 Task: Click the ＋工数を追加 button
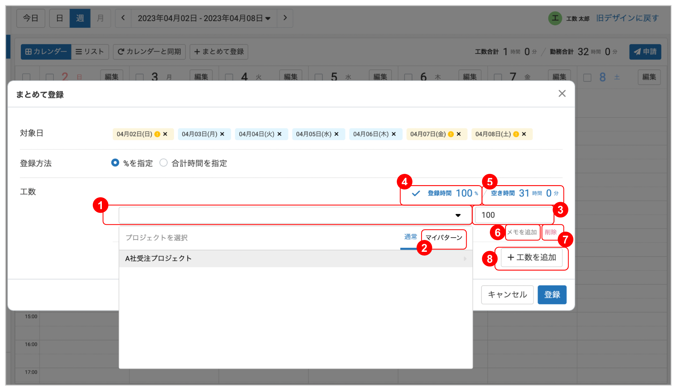532,258
